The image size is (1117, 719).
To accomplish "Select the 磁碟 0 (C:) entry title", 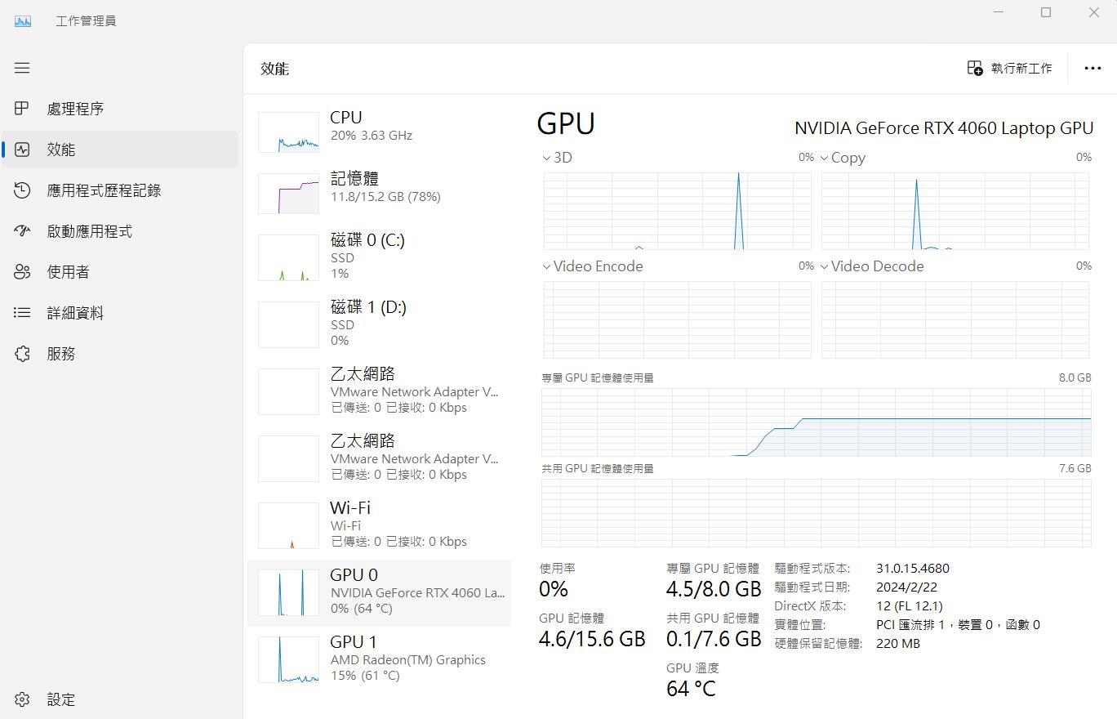I will click(x=367, y=239).
